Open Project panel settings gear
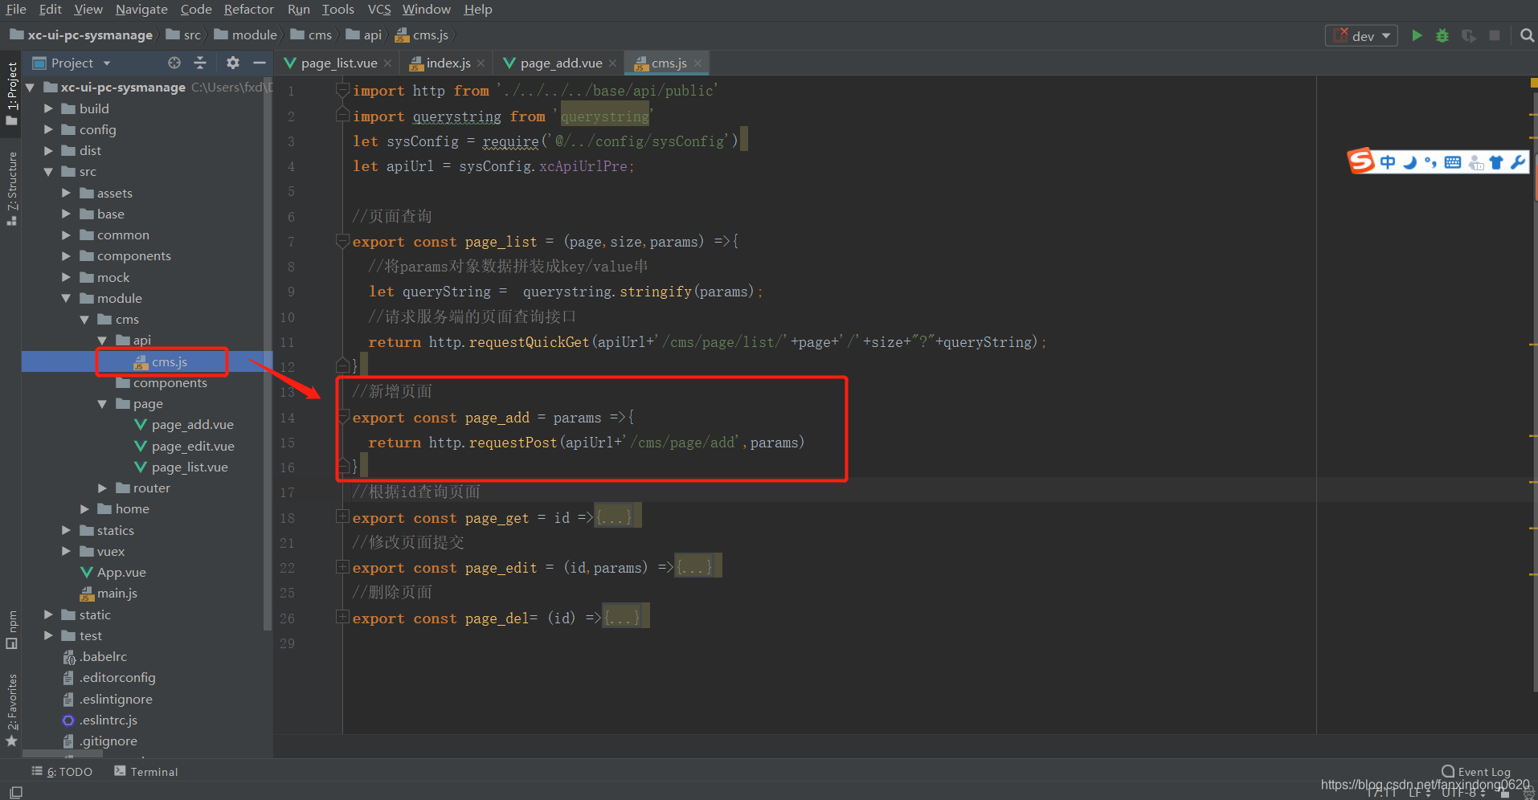 (232, 63)
